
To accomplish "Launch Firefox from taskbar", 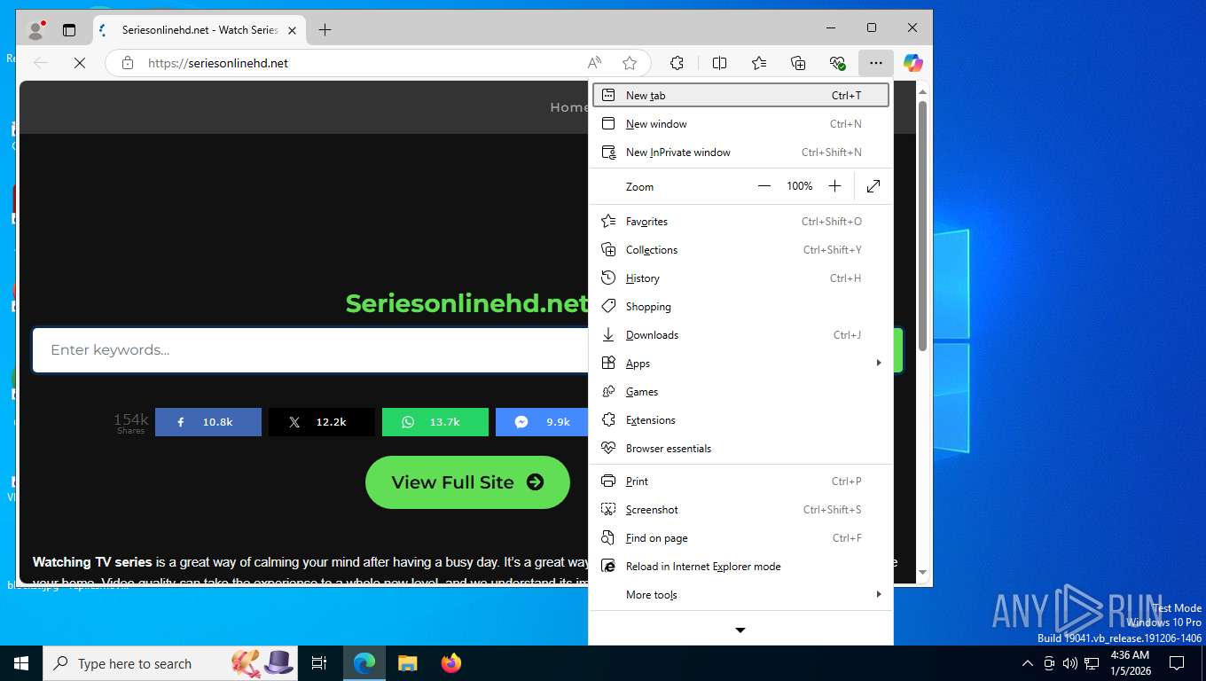I will point(451,663).
